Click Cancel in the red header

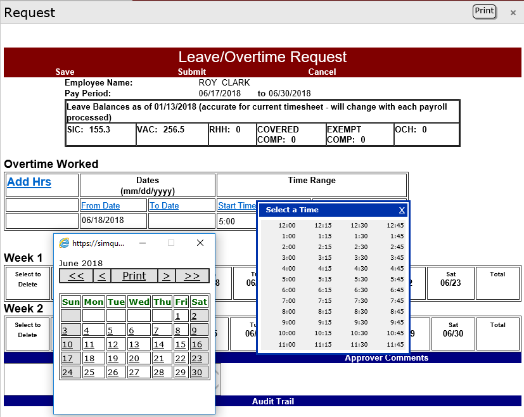(322, 72)
